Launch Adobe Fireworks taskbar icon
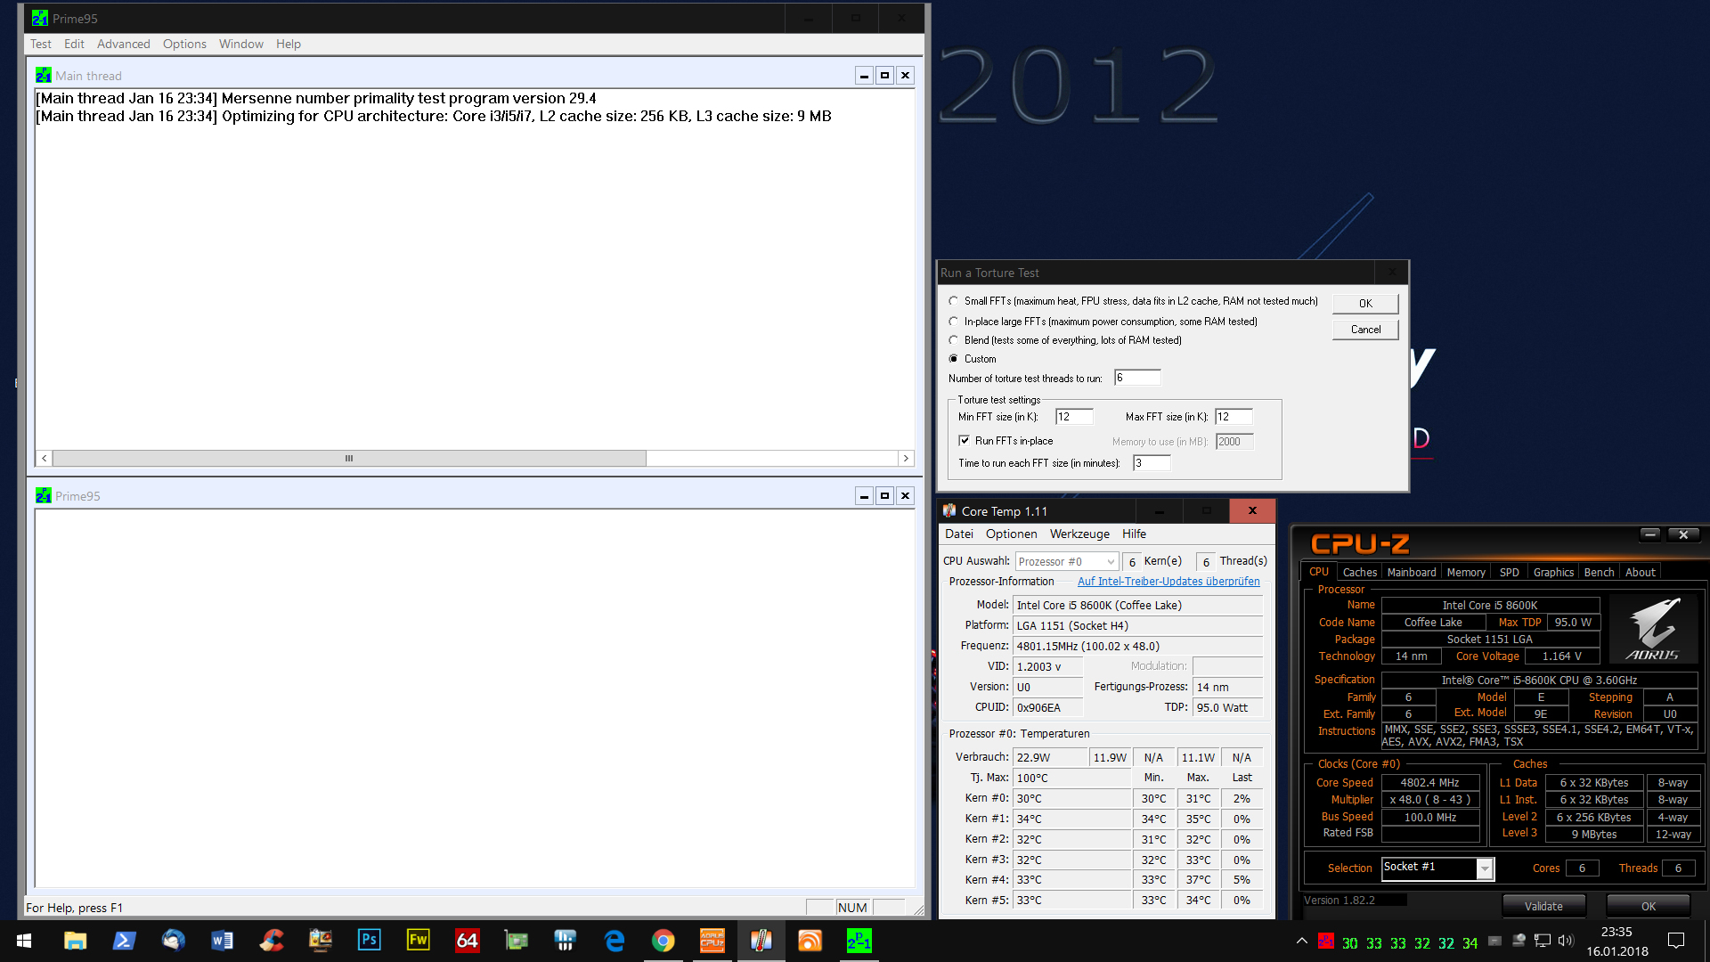 418,941
